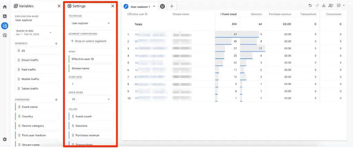
Task: Click the Start Row input field
Action: (91, 84)
